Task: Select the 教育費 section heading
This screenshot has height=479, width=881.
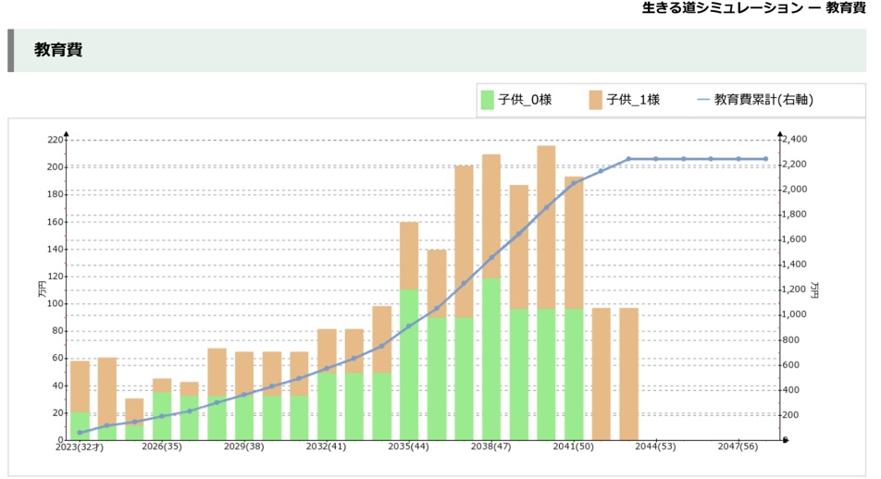Action: (58, 50)
